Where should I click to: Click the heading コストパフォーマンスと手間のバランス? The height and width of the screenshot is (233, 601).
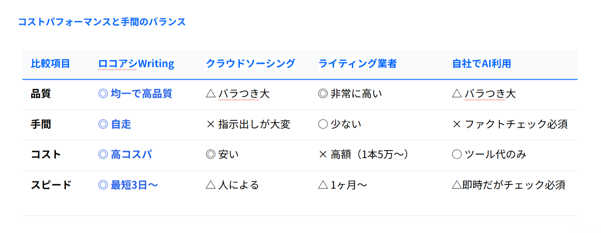(x=102, y=22)
